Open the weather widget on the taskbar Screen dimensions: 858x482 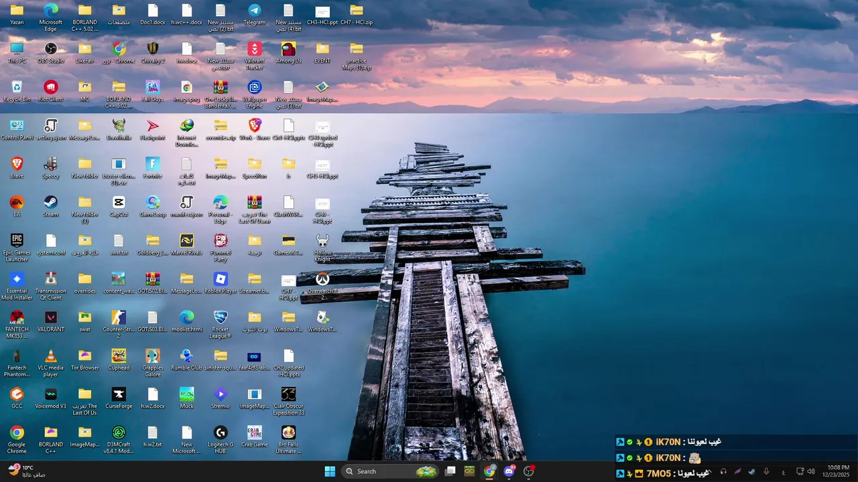[x=26, y=471]
